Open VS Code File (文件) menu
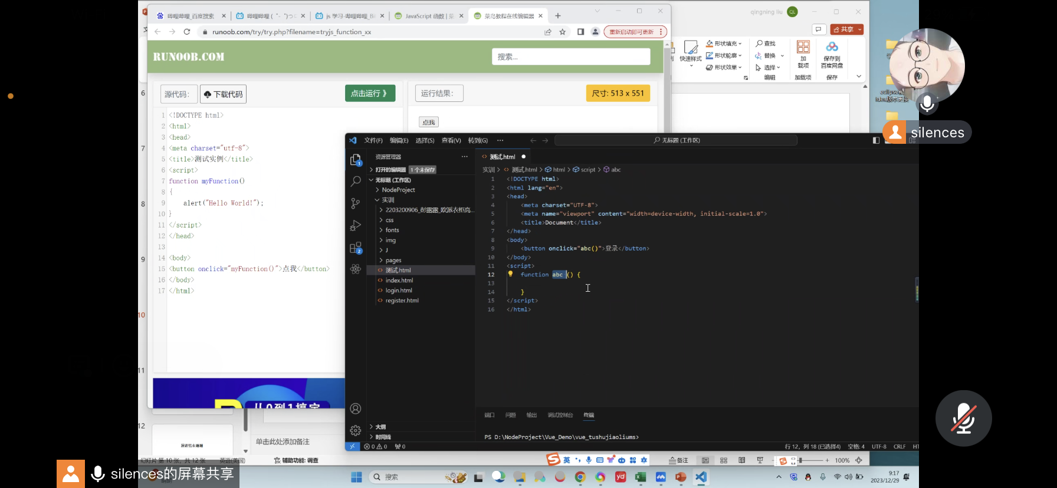Viewport: 1057px width, 488px height. [x=373, y=140]
